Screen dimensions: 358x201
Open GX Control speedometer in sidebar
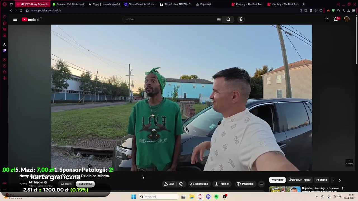pos(4,17)
